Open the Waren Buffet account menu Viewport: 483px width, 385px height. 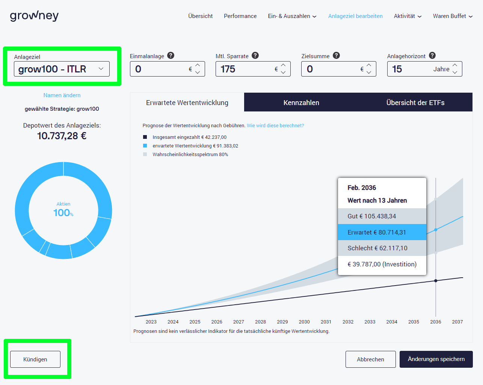coord(453,16)
